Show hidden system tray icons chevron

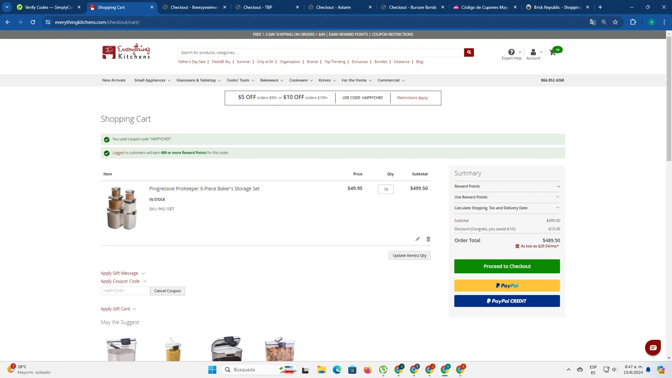point(569,369)
